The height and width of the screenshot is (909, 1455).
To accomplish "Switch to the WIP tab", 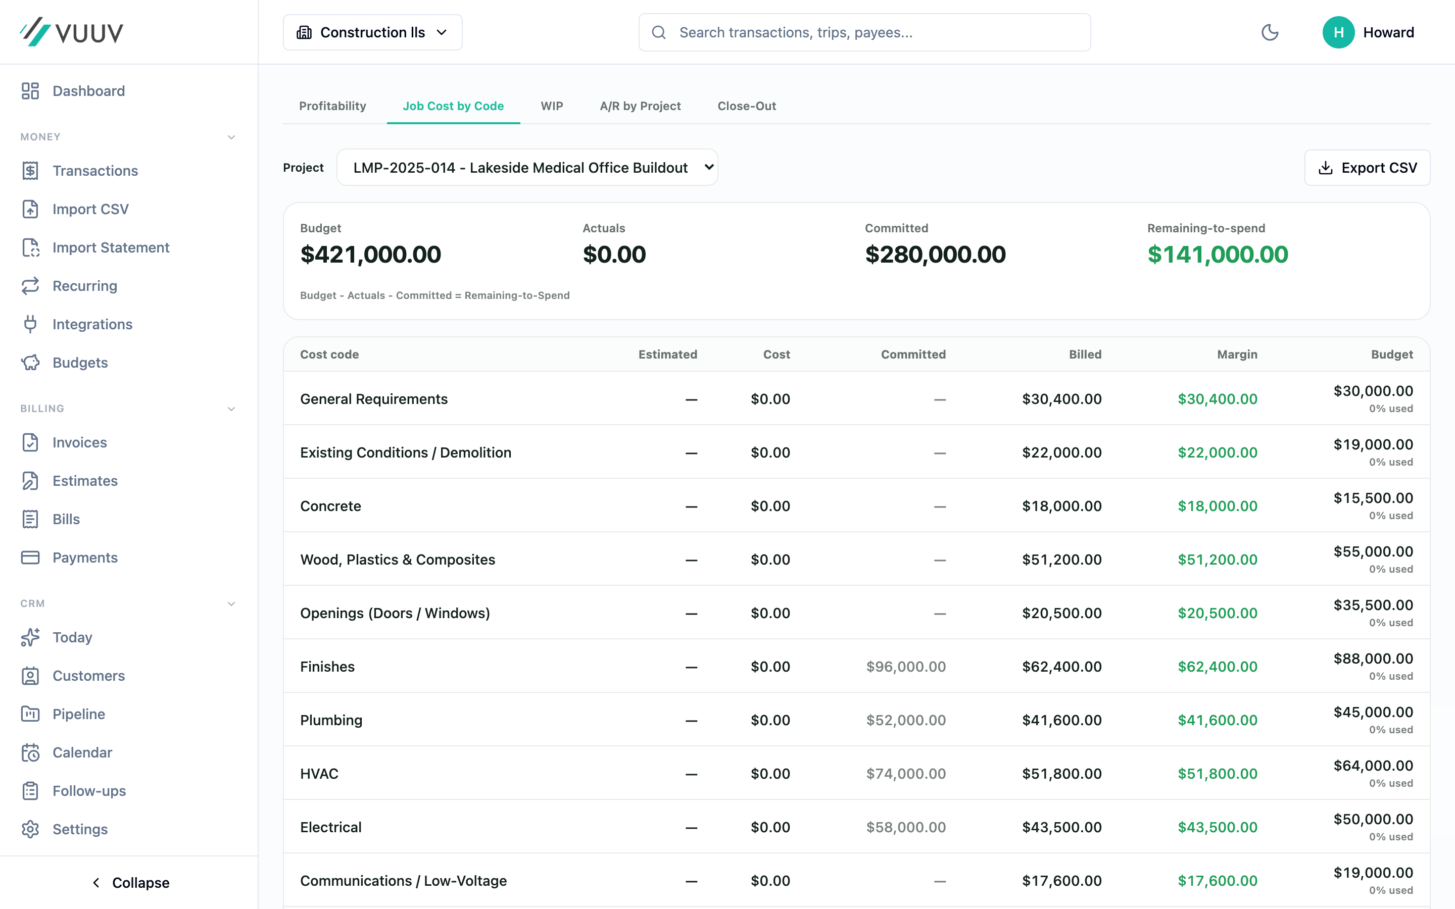I will pyautogui.click(x=552, y=106).
